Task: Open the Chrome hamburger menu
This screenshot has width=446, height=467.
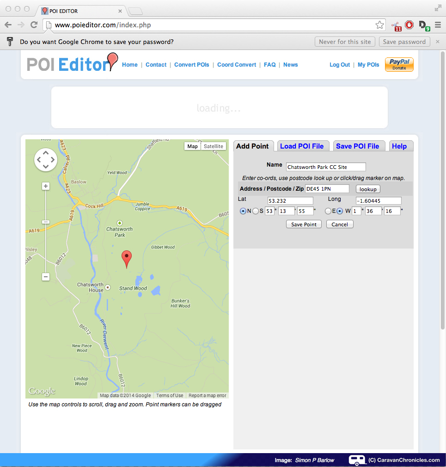Action: pyautogui.click(x=437, y=25)
